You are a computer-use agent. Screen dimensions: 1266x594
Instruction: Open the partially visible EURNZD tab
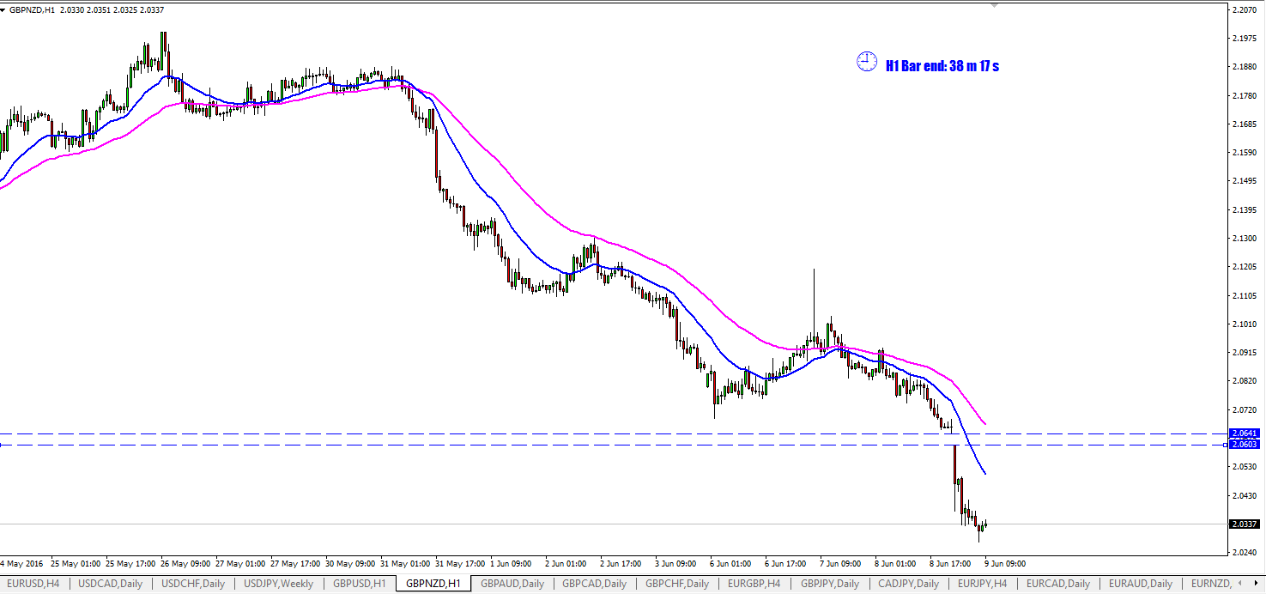[x=1210, y=584]
